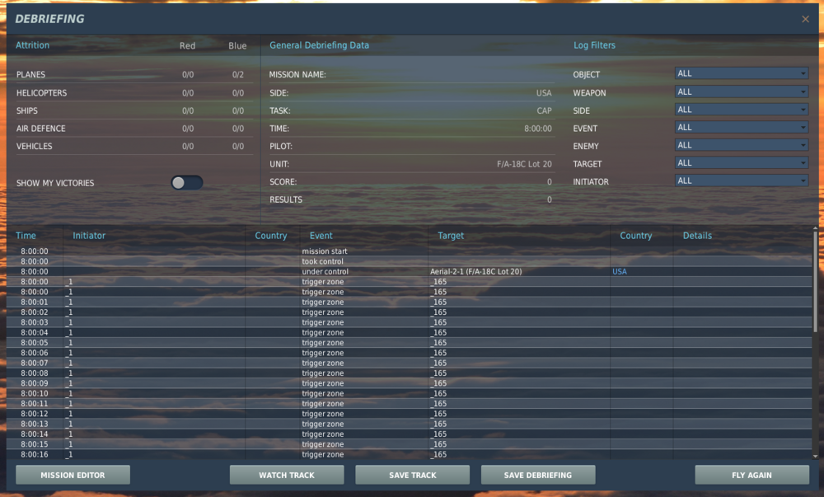The image size is (824, 497).
Task: Click the Attrition section heading
Action: [x=33, y=45]
